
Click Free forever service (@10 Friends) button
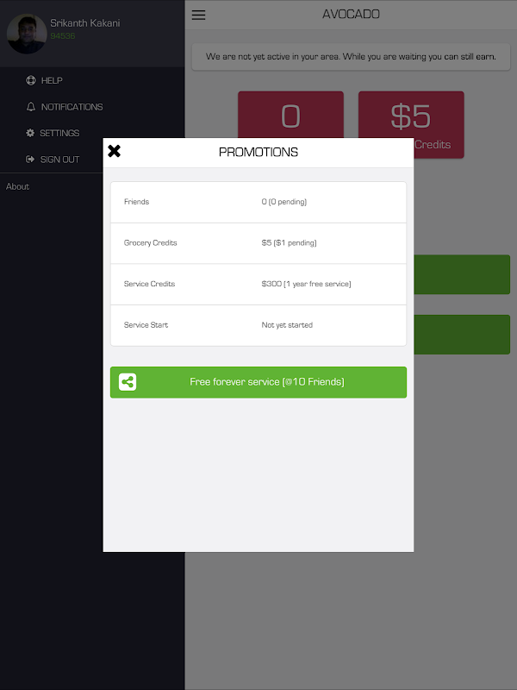(x=258, y=382)
